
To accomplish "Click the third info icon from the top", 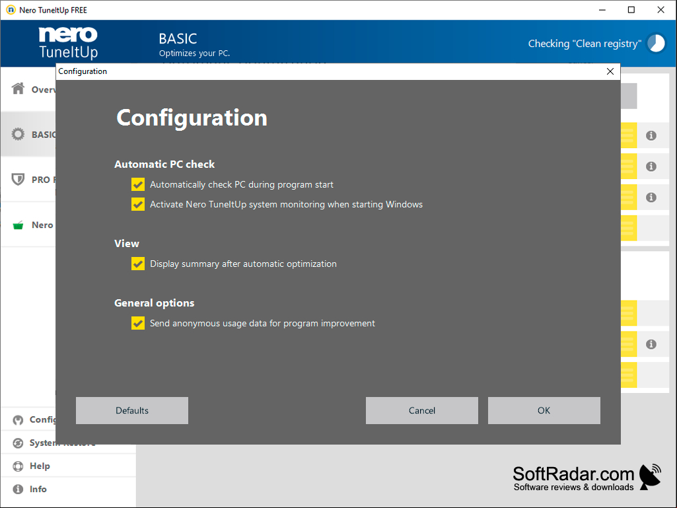I will point(651,198).
